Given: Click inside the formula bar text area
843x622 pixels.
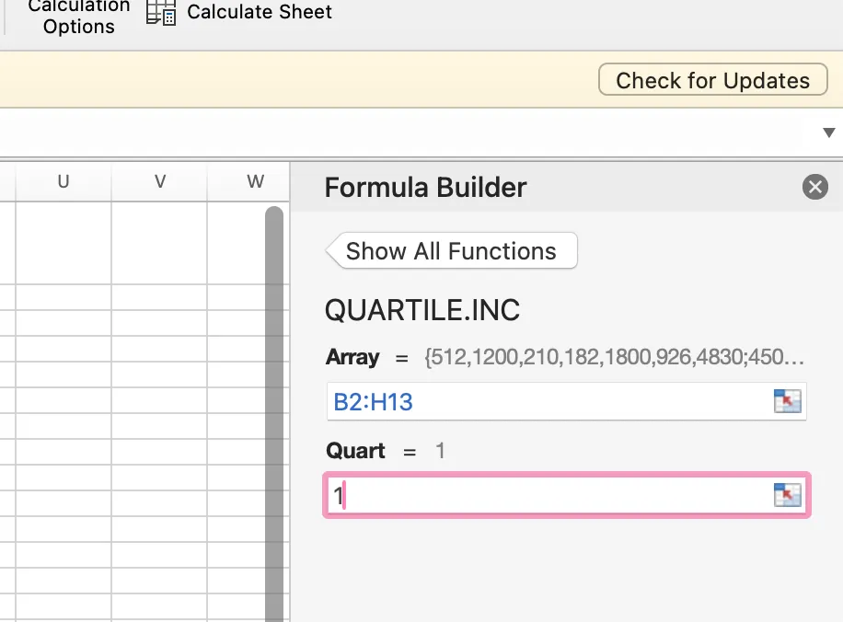Looking at the screenshot, I should (x=405, y=133).
